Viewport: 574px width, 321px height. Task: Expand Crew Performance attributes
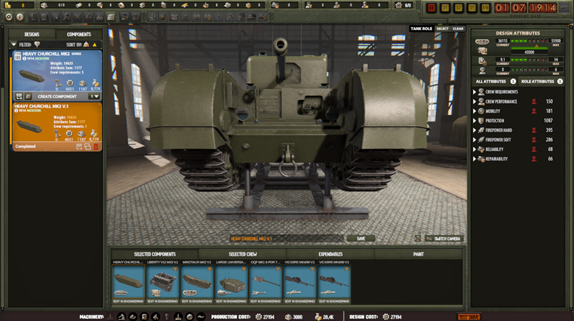[x=475, y=101]
